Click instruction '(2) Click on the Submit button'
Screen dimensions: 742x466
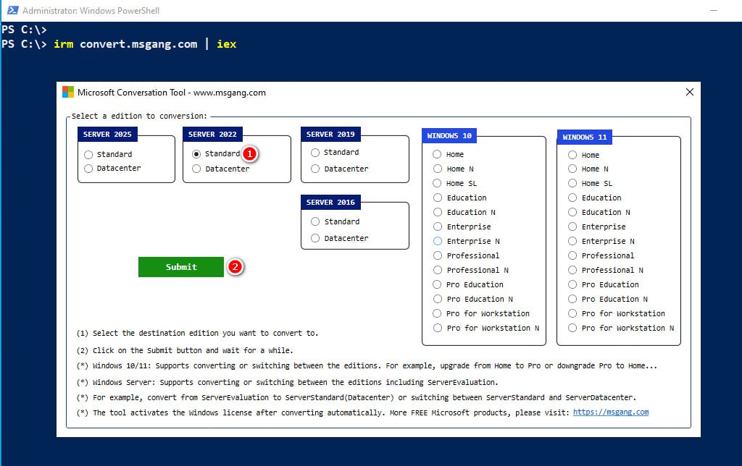[x=185, y=351]
